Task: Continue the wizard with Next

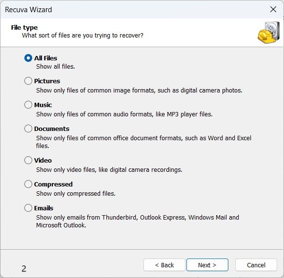Action: (x=207, y=265)
